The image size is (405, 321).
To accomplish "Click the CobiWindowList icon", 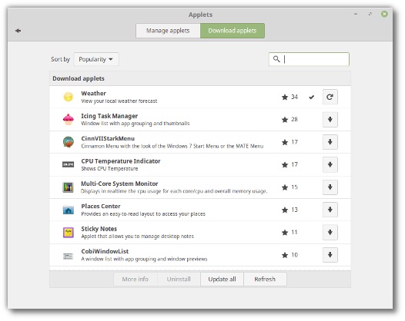I will point(69,256).
